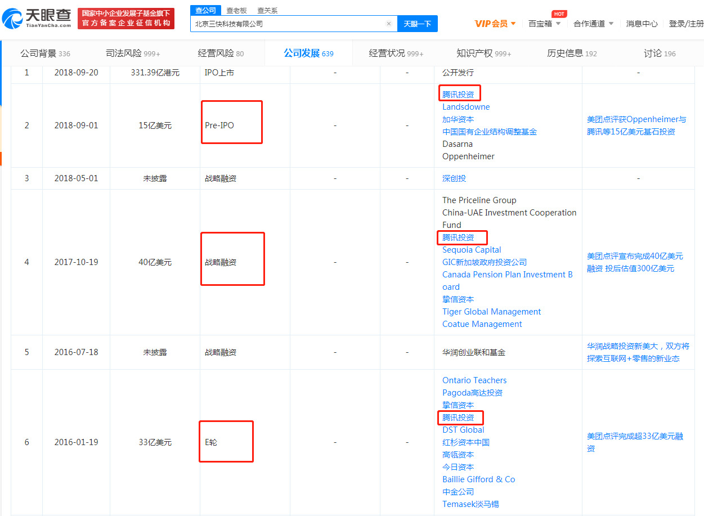This screenshot has width=704, height=516.
Task: Open 今日资本 investor link
Action: tap(458, 467)
